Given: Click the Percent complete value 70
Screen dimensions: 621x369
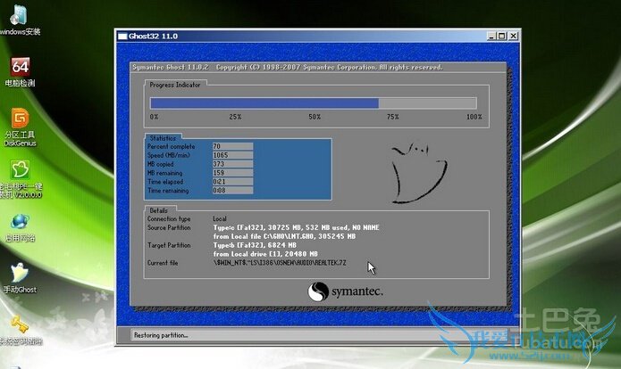Looking at the screenshot, I should 232,146.
